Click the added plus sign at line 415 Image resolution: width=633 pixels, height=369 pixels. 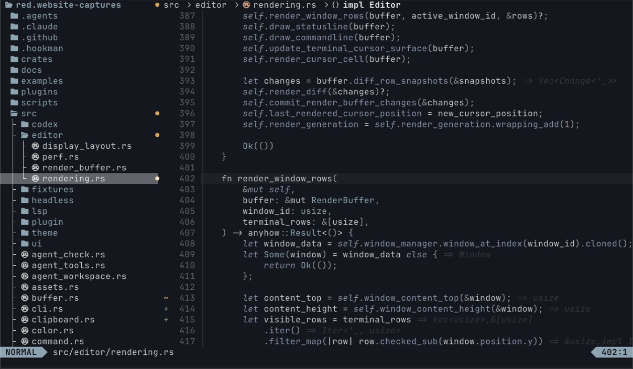pos(166,319)
